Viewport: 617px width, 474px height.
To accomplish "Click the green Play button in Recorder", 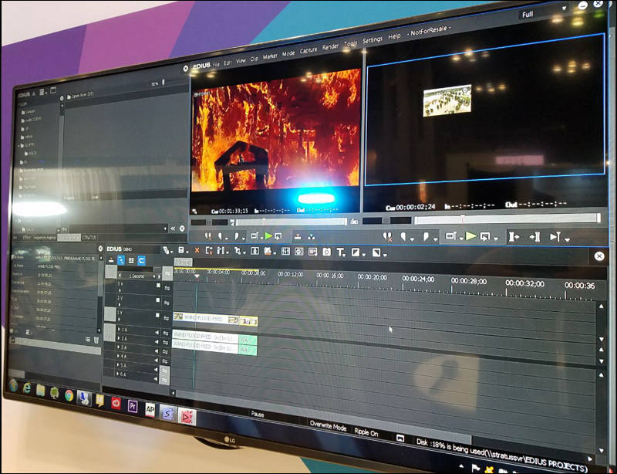I will (471, 236).
